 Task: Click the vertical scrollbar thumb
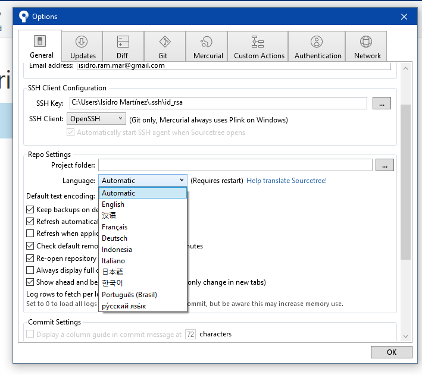[405, 182]
